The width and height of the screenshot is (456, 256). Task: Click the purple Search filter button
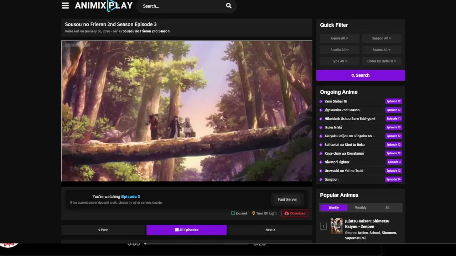(x=361, y=75)
